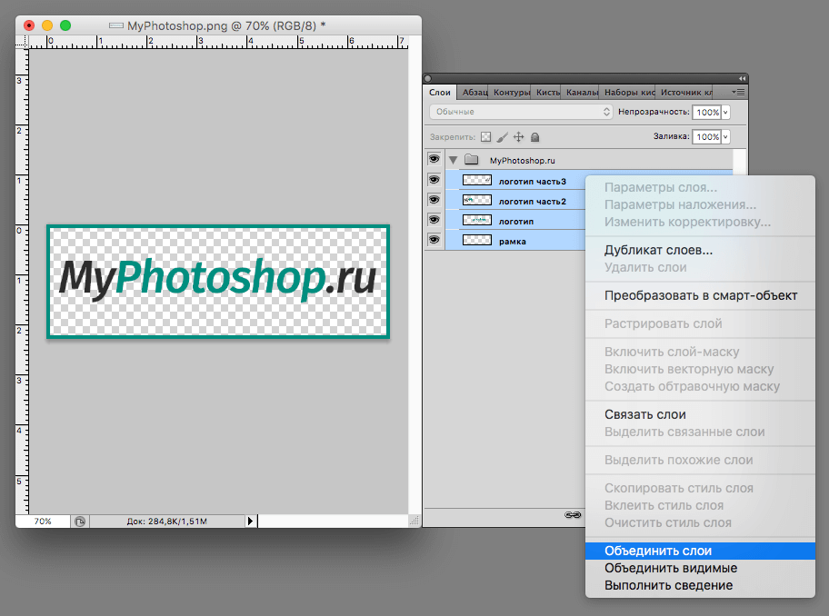Click the MyPhotoshop.ru group folder icon
Screen dimensions: 829x616
(471, 160)
